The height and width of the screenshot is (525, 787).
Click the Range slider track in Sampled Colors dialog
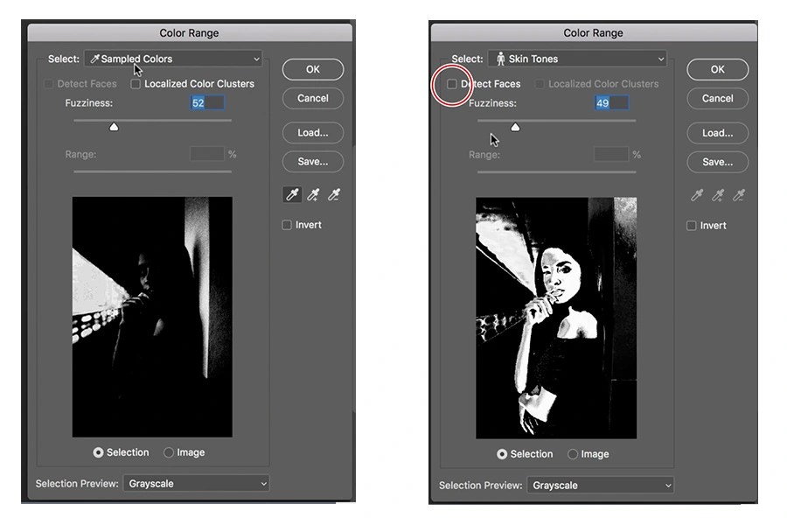(x=152, y=171)
